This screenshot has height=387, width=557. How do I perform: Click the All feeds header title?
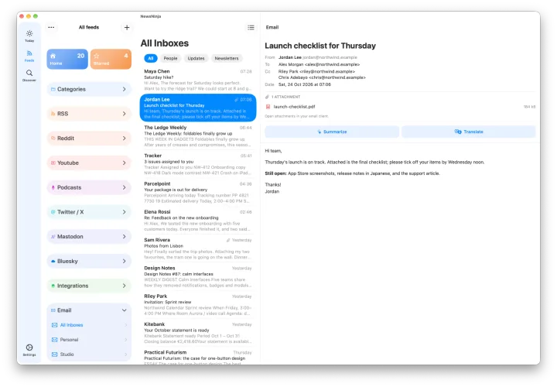(89, 27)
